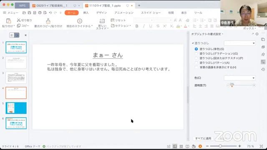Click the Undo arrow icon

click(50, 13)
